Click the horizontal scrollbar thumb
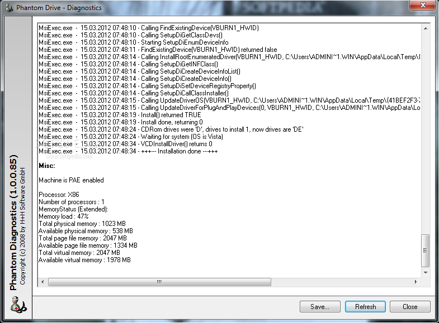Viewport: 439px width, 323px height. (159, 282)
